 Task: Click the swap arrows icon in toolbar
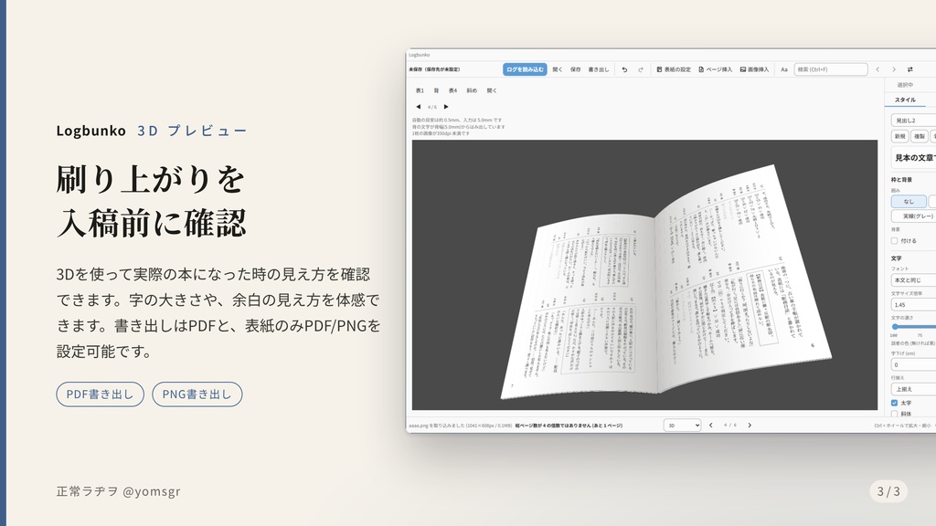click(x=909, y=69)
